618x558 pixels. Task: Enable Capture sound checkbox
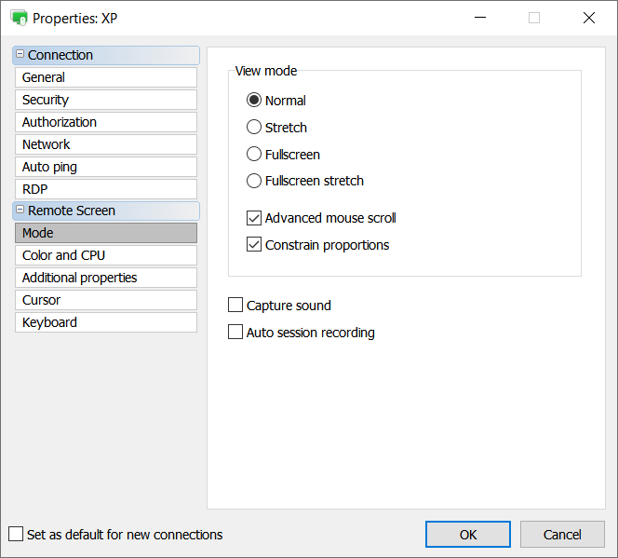(235, 306)
